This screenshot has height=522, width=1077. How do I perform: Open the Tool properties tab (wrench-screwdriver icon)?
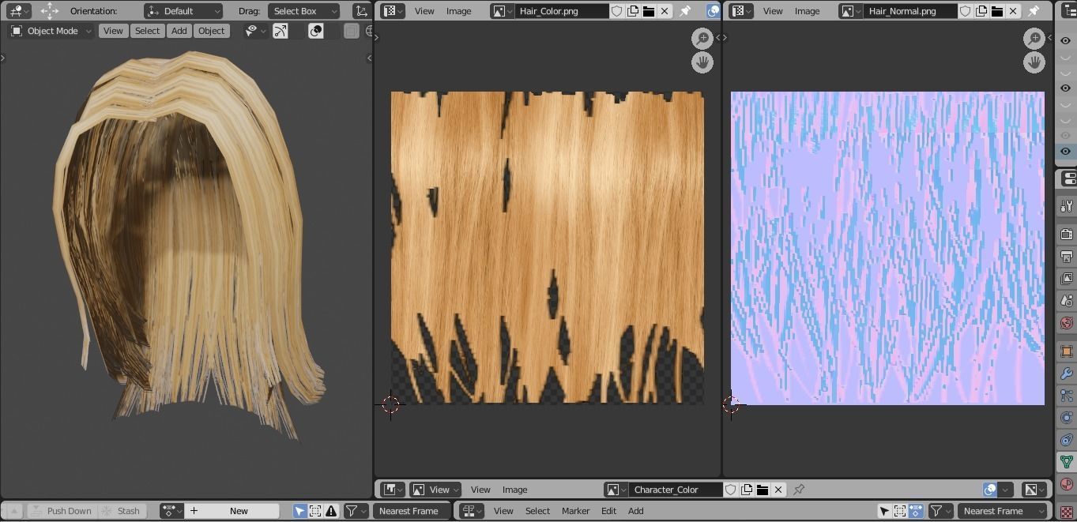coord(1067,207)
